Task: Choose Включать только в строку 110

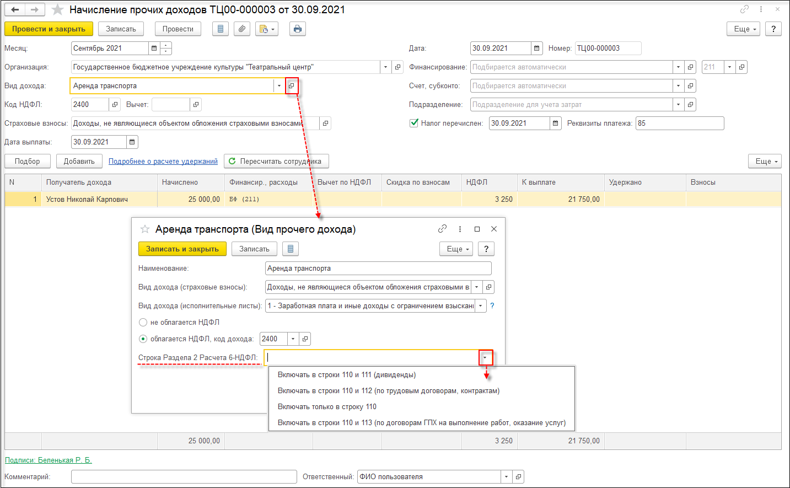Action: pos(421,407)
